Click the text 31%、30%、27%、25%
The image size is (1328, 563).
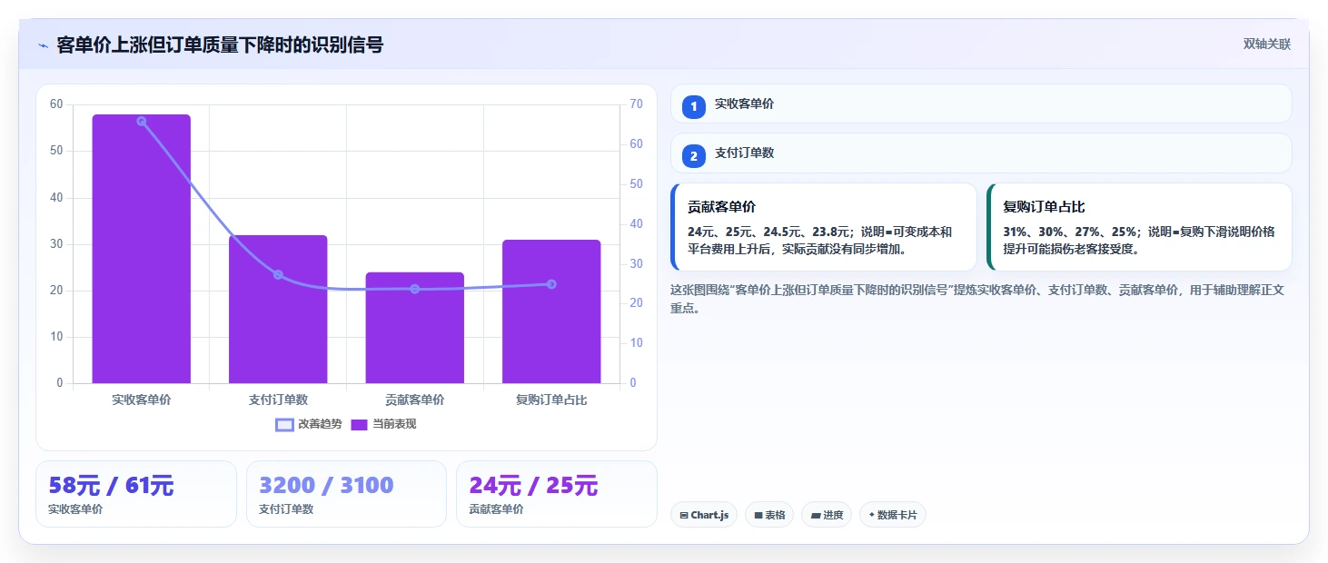click(x=1071, y=232)
